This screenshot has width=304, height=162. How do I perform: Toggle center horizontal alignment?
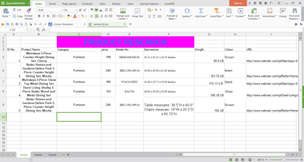97,16
